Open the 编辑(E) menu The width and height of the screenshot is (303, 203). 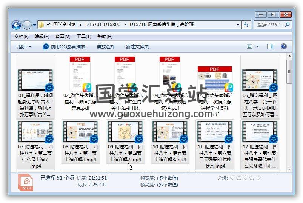coord(42,37)
